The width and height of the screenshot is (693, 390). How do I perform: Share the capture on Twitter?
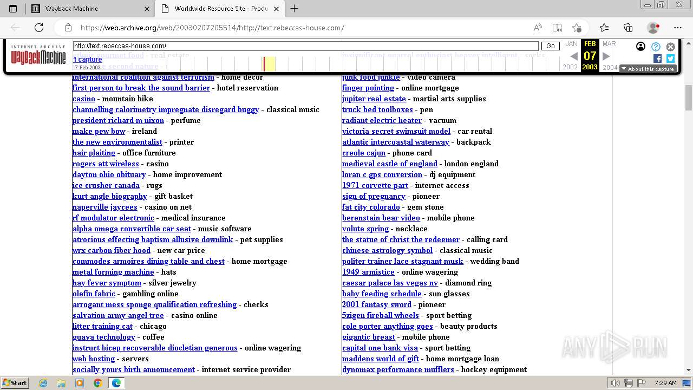pyautogui.click(x=670, y=58)
